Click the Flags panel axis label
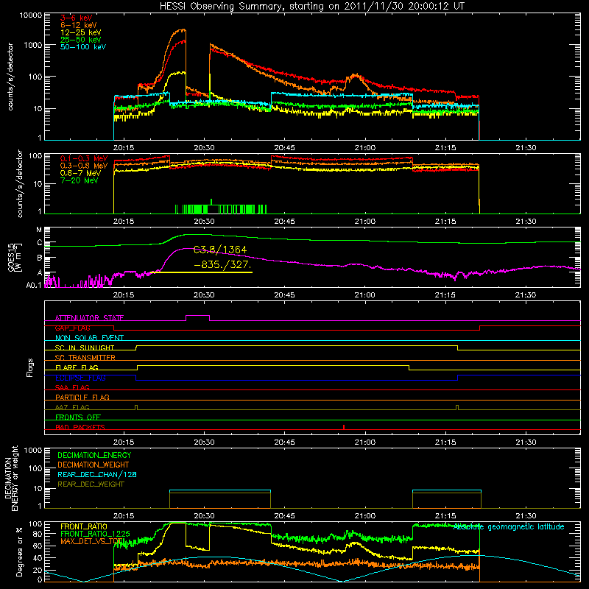 tap(30, 367)
